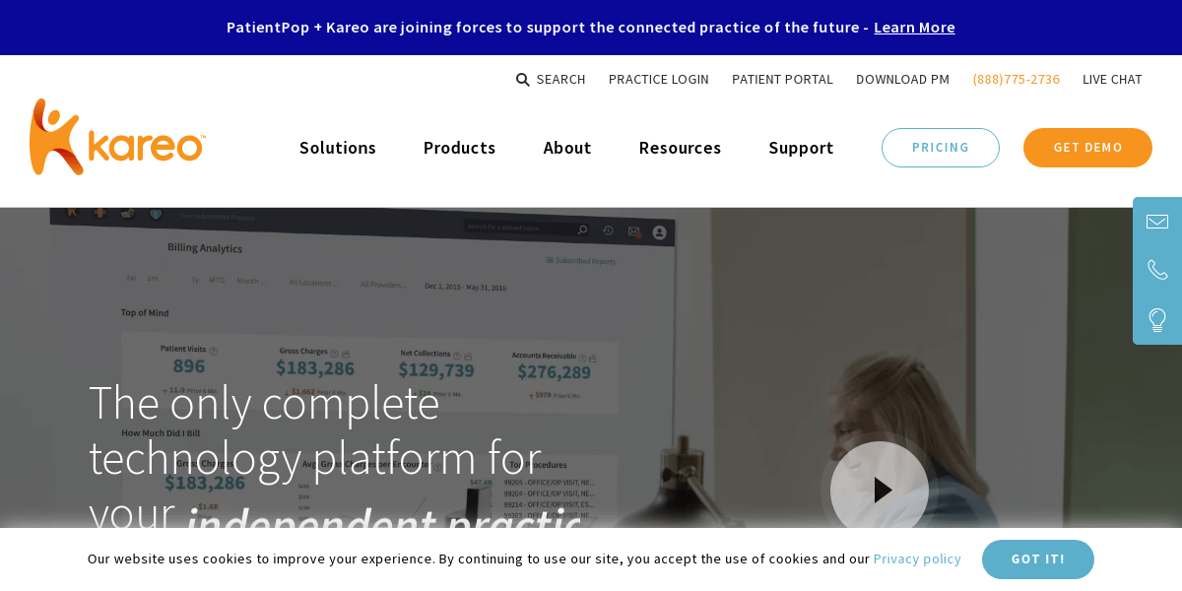Go to Patient Portal
This screenshot has height=591, width=1182.
pos(782,80)
